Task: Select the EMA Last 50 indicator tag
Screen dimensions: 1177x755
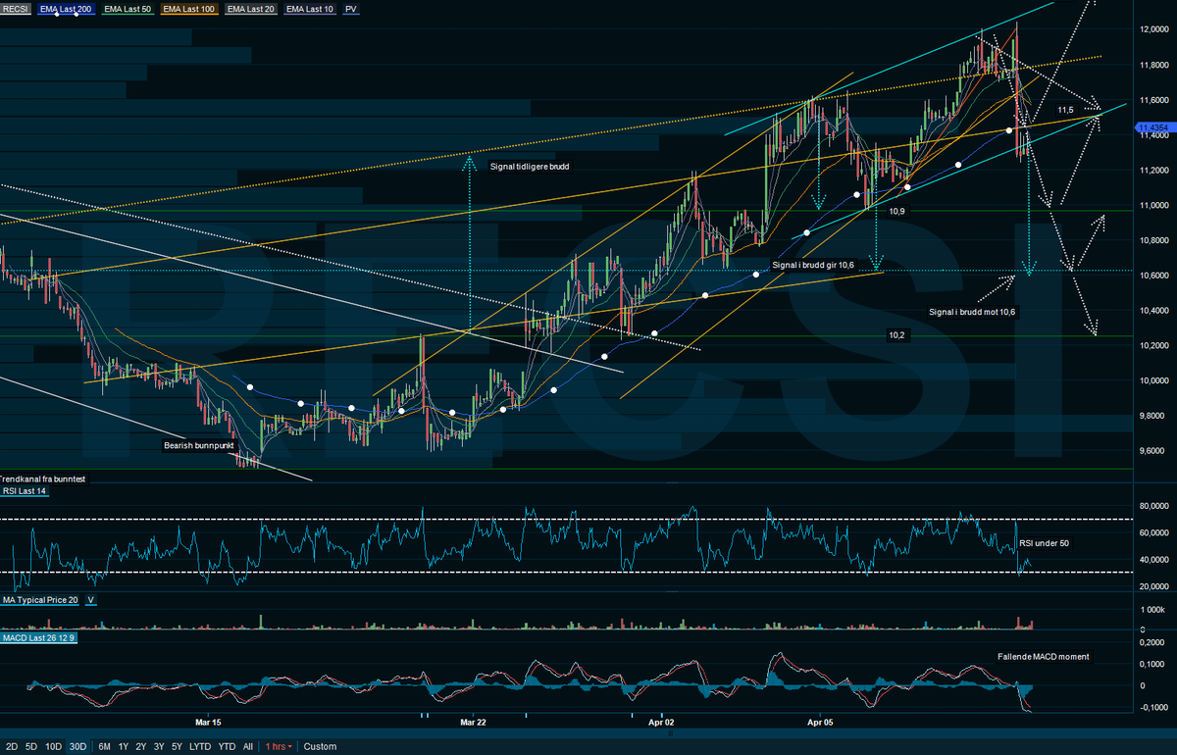Action: click(x=128, y=9)
